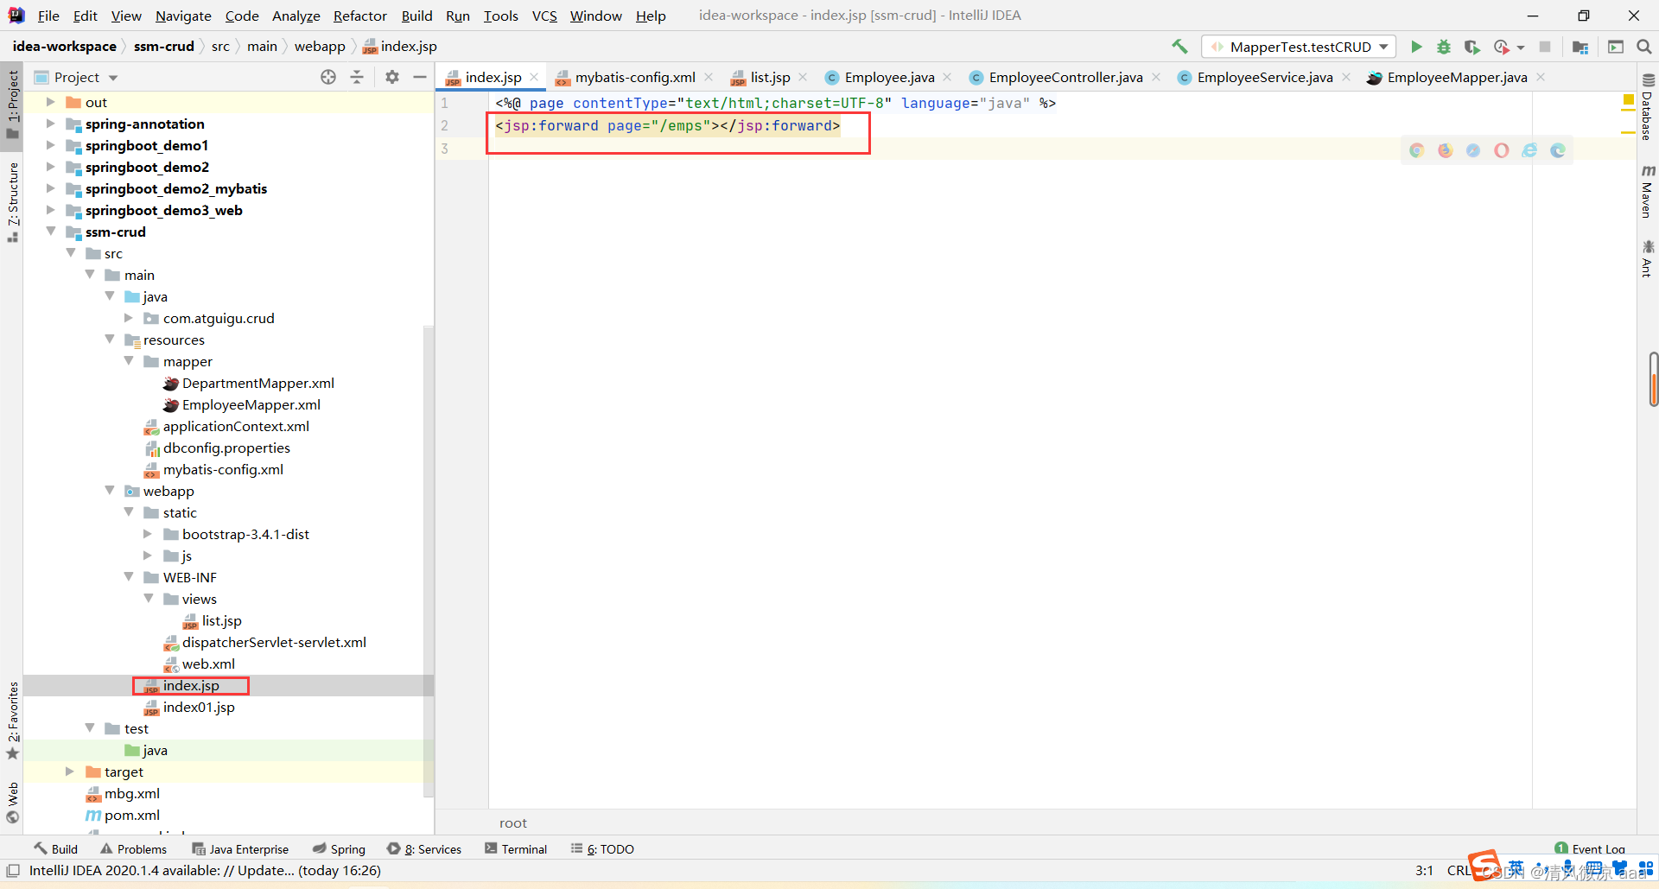Open page in Internet Explorer icon

coord(1529,150)
